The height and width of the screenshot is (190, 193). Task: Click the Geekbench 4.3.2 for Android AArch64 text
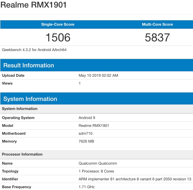point(34,50)
